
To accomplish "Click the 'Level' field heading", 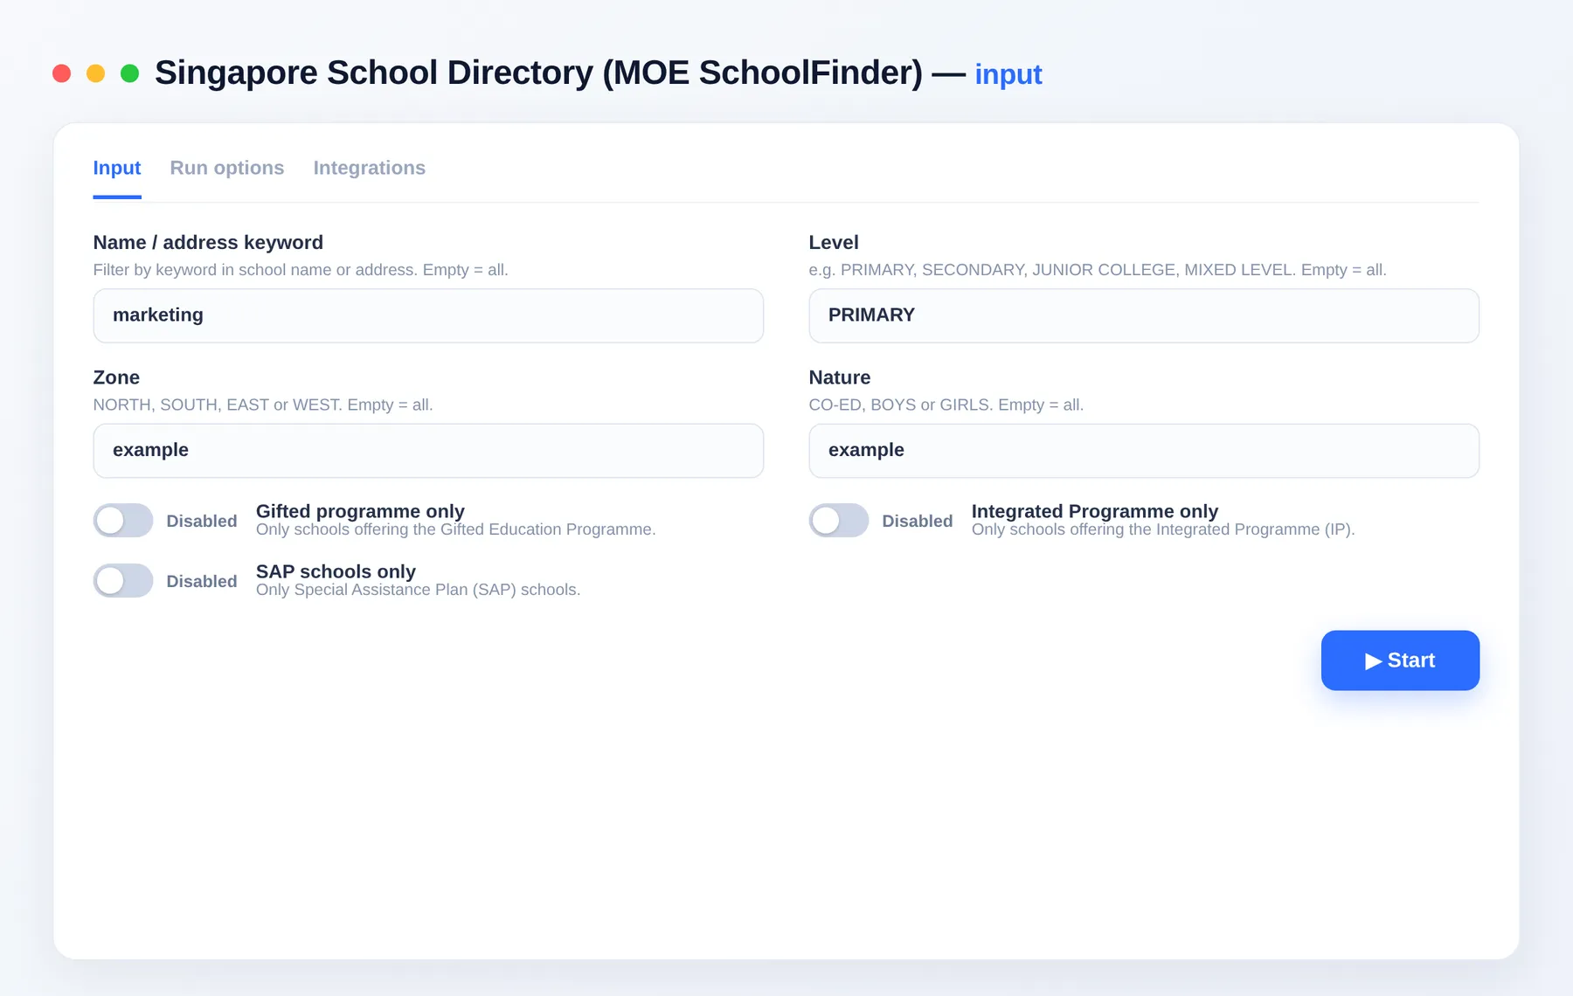I will point(834,243).
